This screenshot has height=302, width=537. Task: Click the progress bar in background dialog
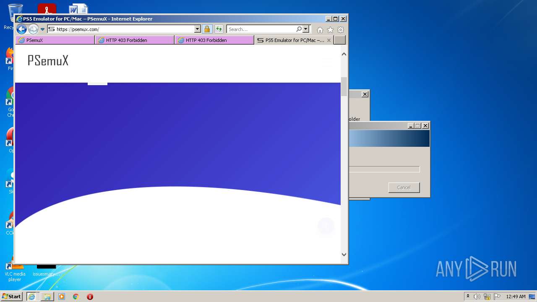coord(384,169)
